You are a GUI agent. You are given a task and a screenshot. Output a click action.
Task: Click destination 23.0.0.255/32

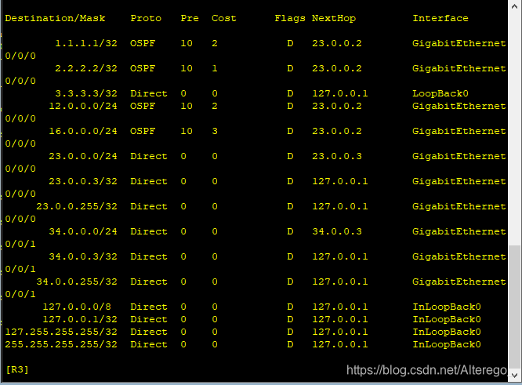[77, 206]
